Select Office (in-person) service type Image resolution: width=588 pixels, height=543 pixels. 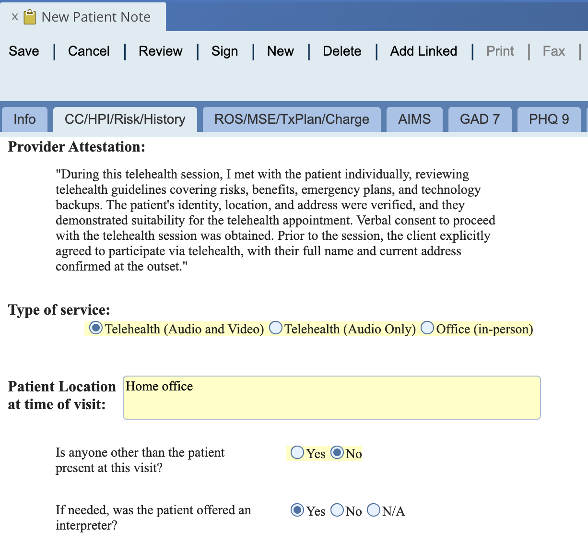click(x=427, y=328)
